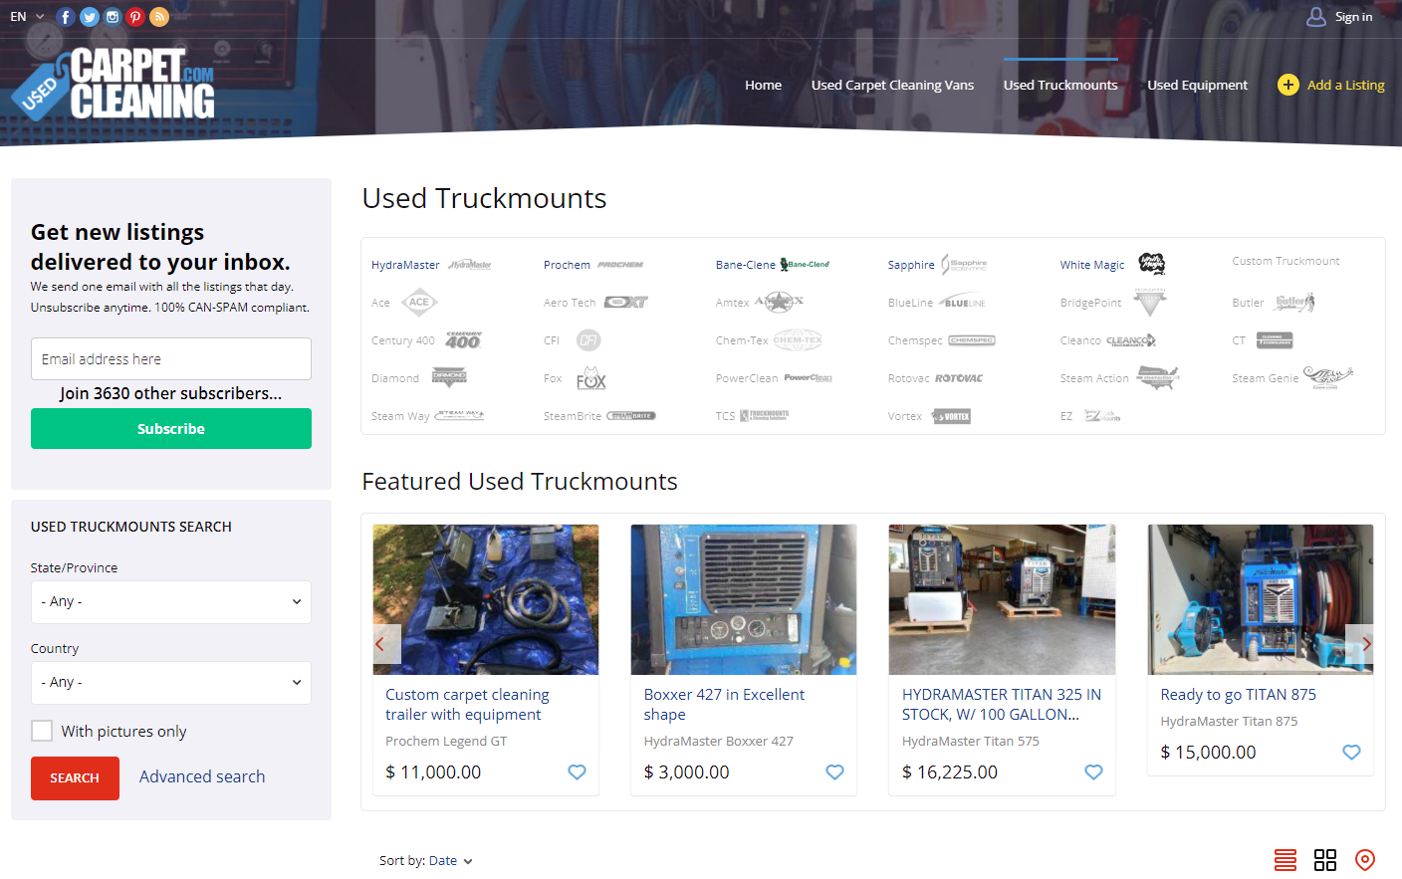Image resolution: width=1402 pixels, height=879 pixels.
Task: Switch to map view icon
Action: click(1365, 860)
